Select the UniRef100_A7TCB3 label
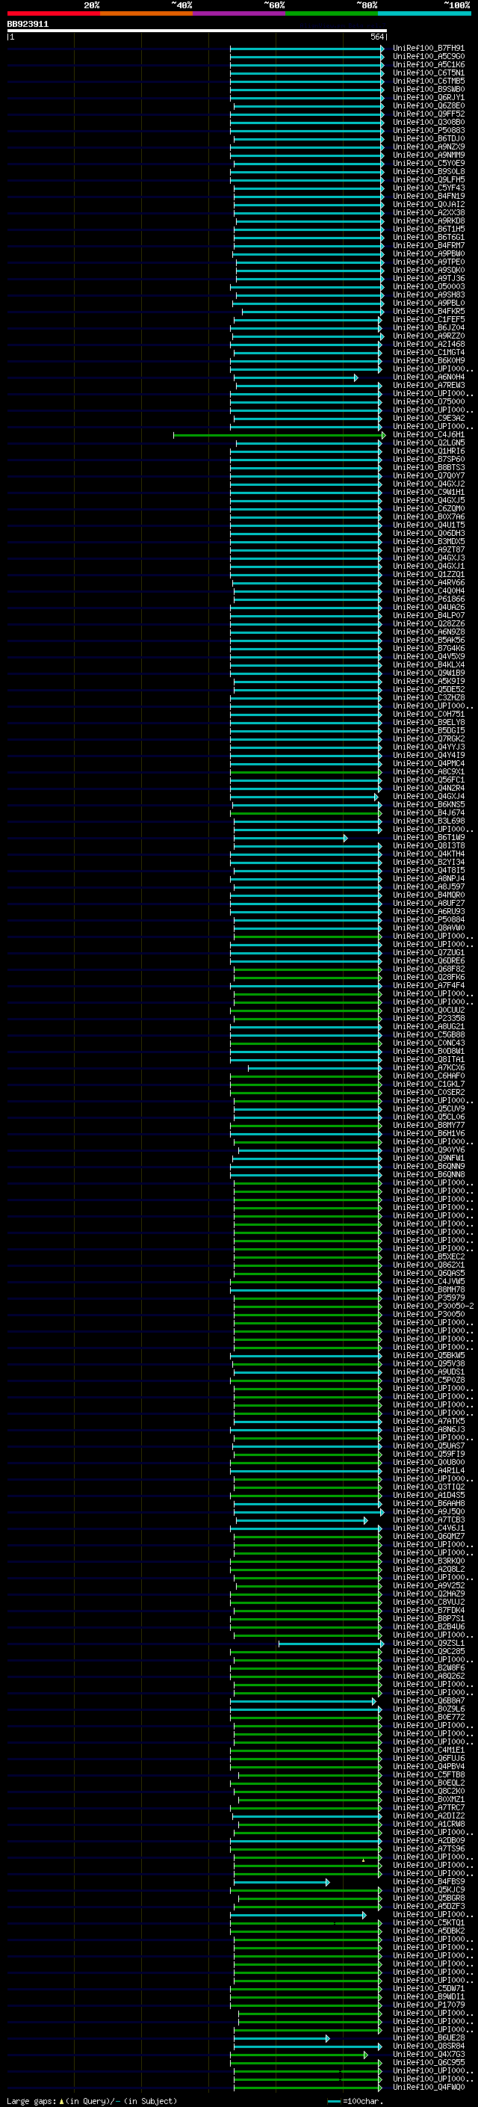 [x=428, y=1520]
